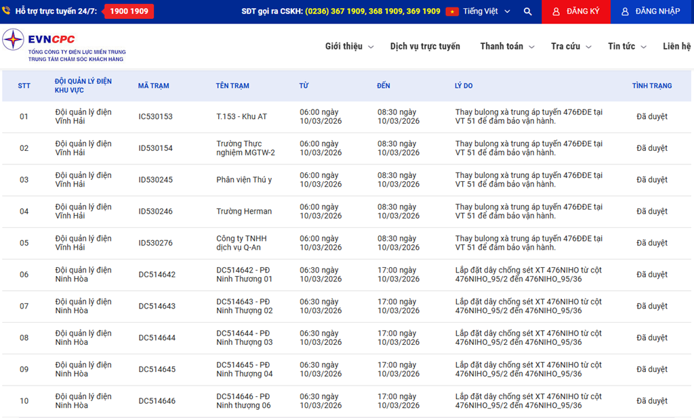Screen dimensions: 694x418
Task: Expand the Giới thiệu menu
Action: (348, 47)
